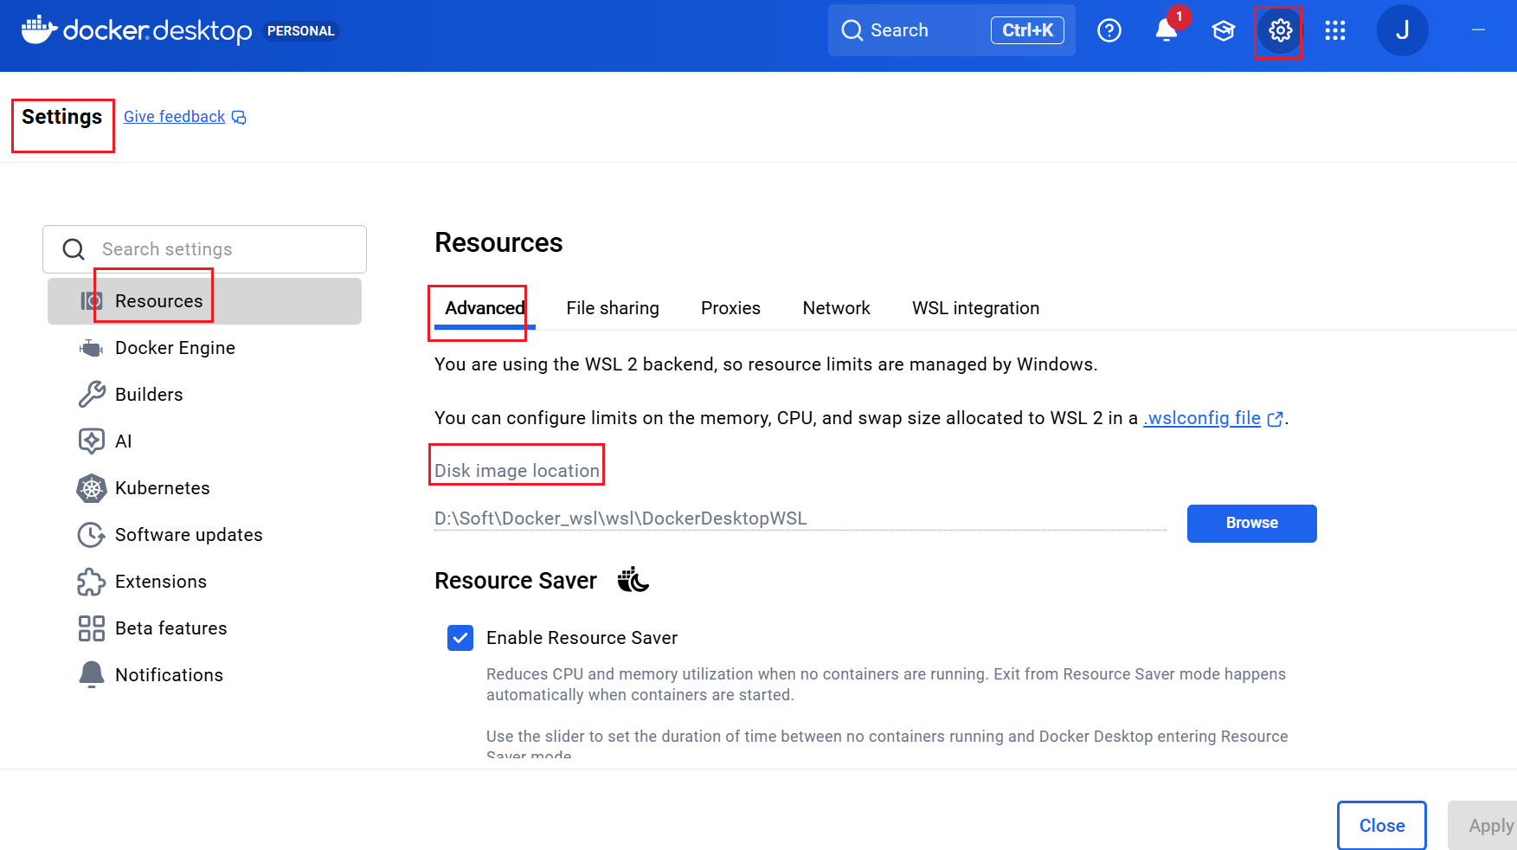
Task: Click the PERSONAL plan badge
Action: (300, 31)
